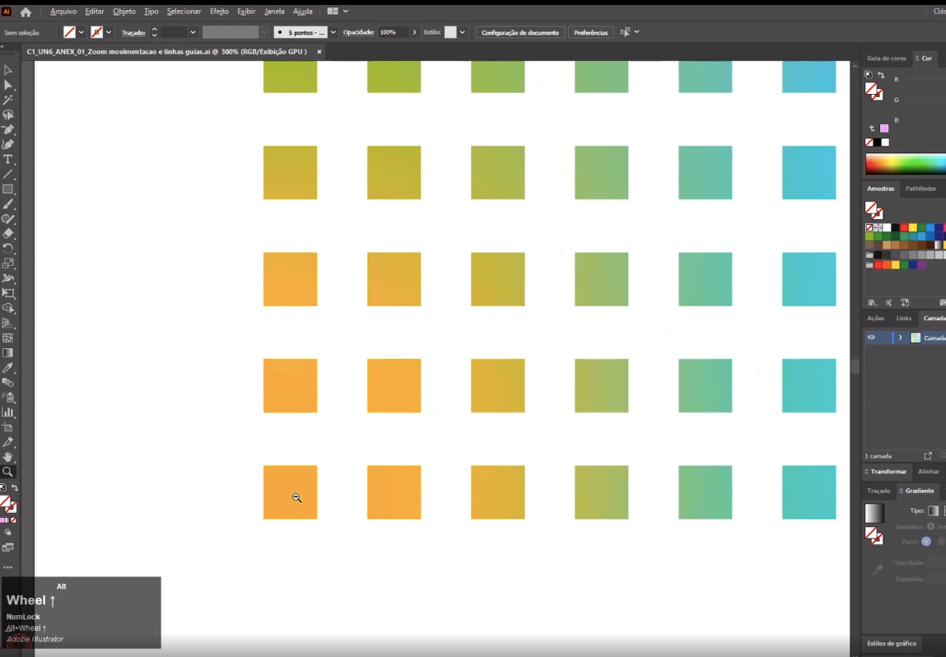Image resolution: width=946 pixels, height=657 pixels.
Task: Switch to the Guia de cores tab
Action: point(886,58)
